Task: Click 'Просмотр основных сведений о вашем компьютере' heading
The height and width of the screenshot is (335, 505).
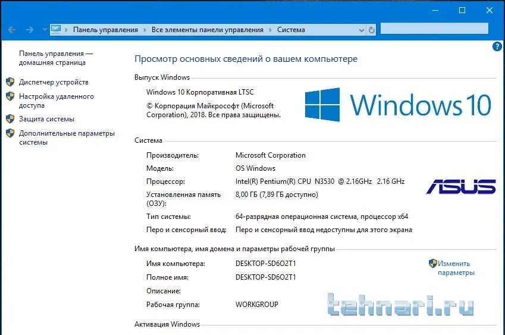Action: [x=246, y=59]
